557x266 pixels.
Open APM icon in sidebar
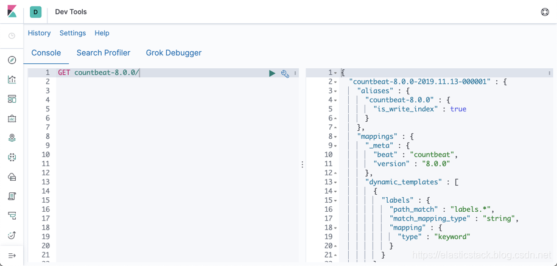(12, 215)
